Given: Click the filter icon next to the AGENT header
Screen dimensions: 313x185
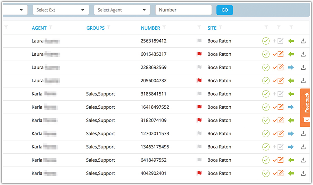Looking at the screenshot, I should (x=51, y=28).
